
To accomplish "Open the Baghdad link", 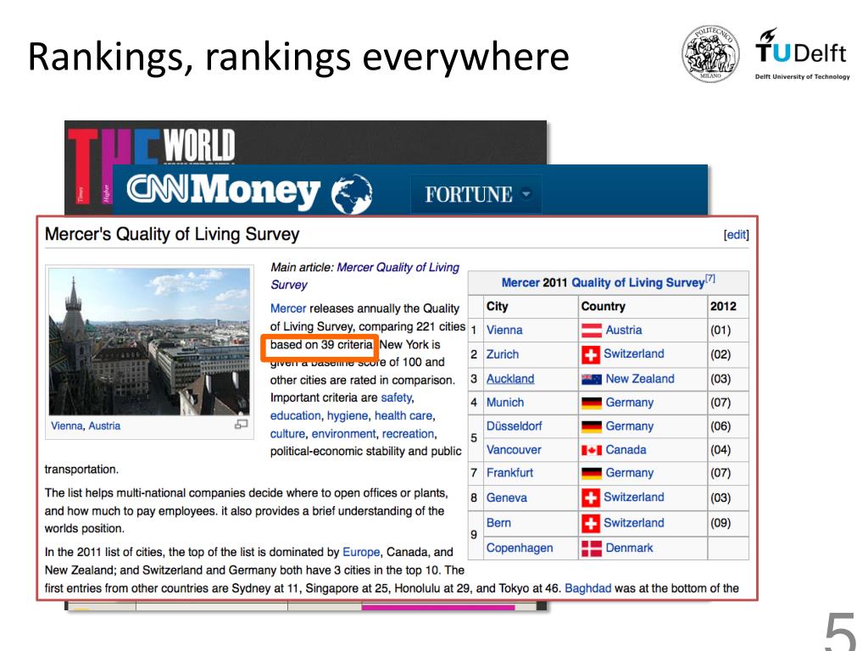I will [588, 588].
